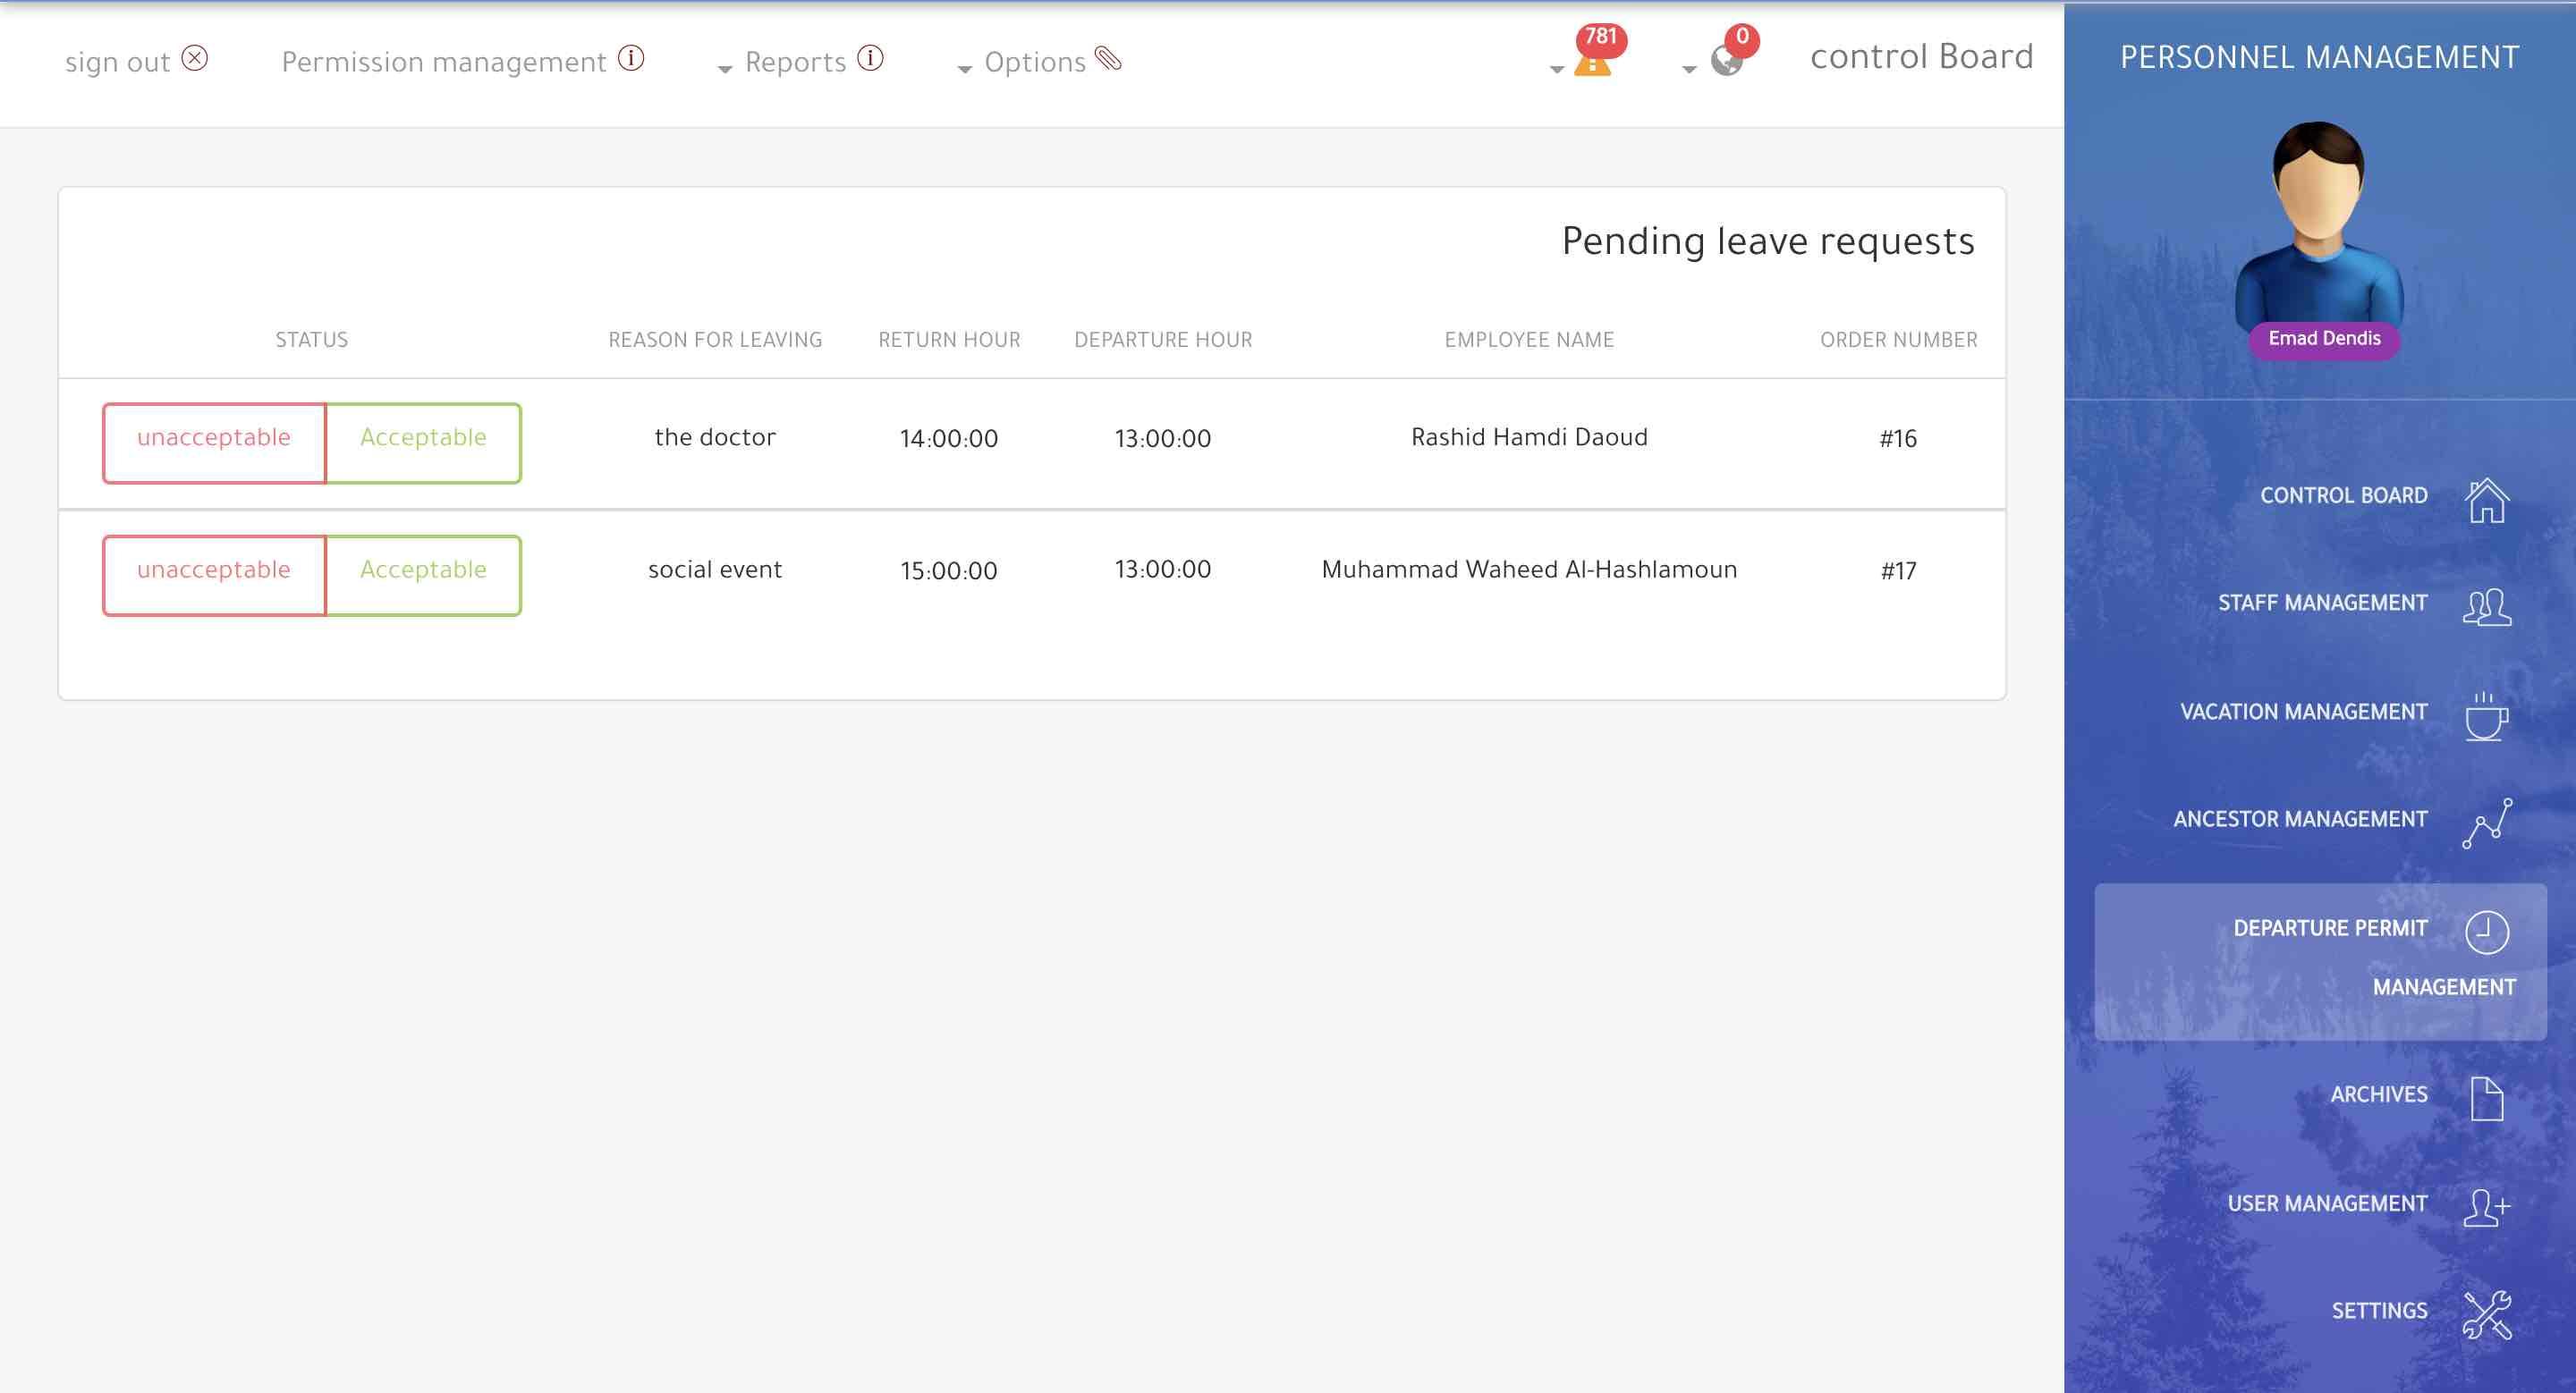
Task: Reject order #17 with unacceptable
Action: tap(214, 575)
